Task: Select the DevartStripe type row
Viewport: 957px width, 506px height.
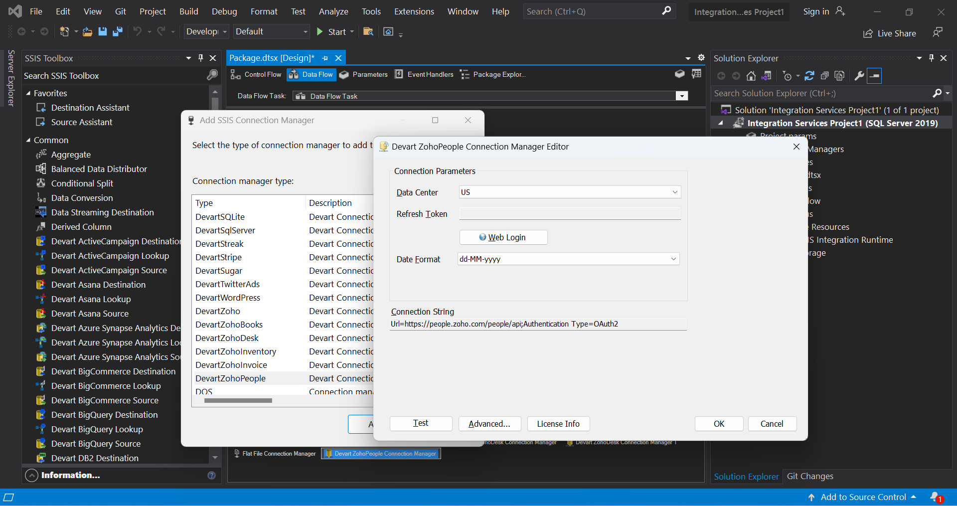Action: [x=283, y=257]
